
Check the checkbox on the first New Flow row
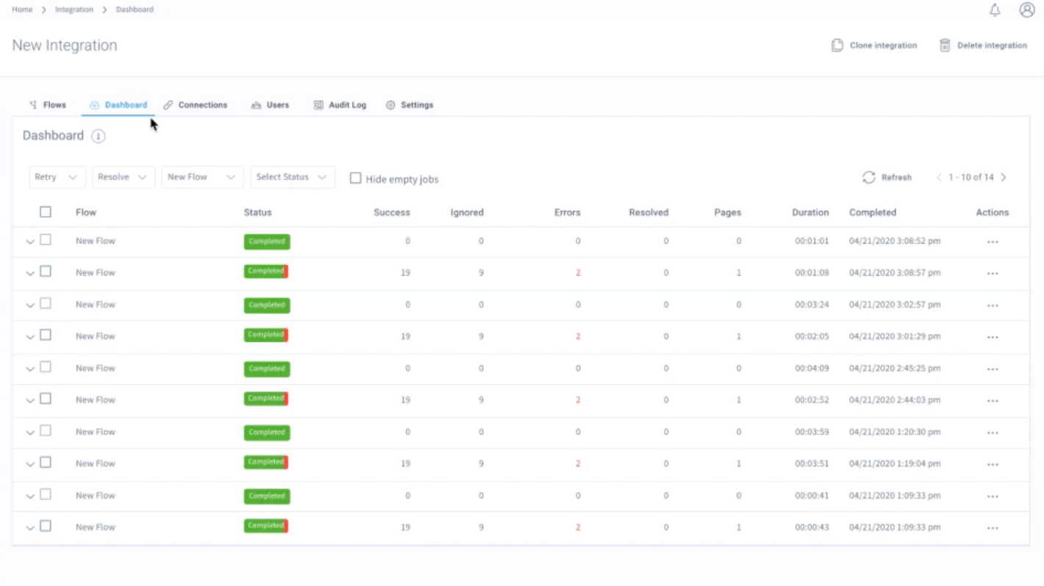click(46, 240)
